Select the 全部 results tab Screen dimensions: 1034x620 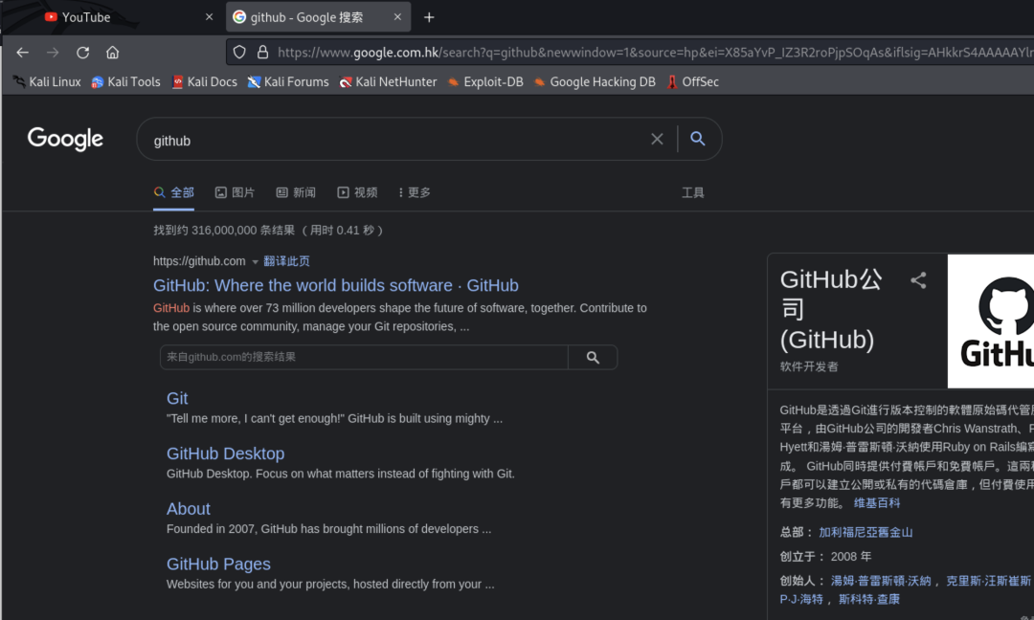tap(174, 192)
